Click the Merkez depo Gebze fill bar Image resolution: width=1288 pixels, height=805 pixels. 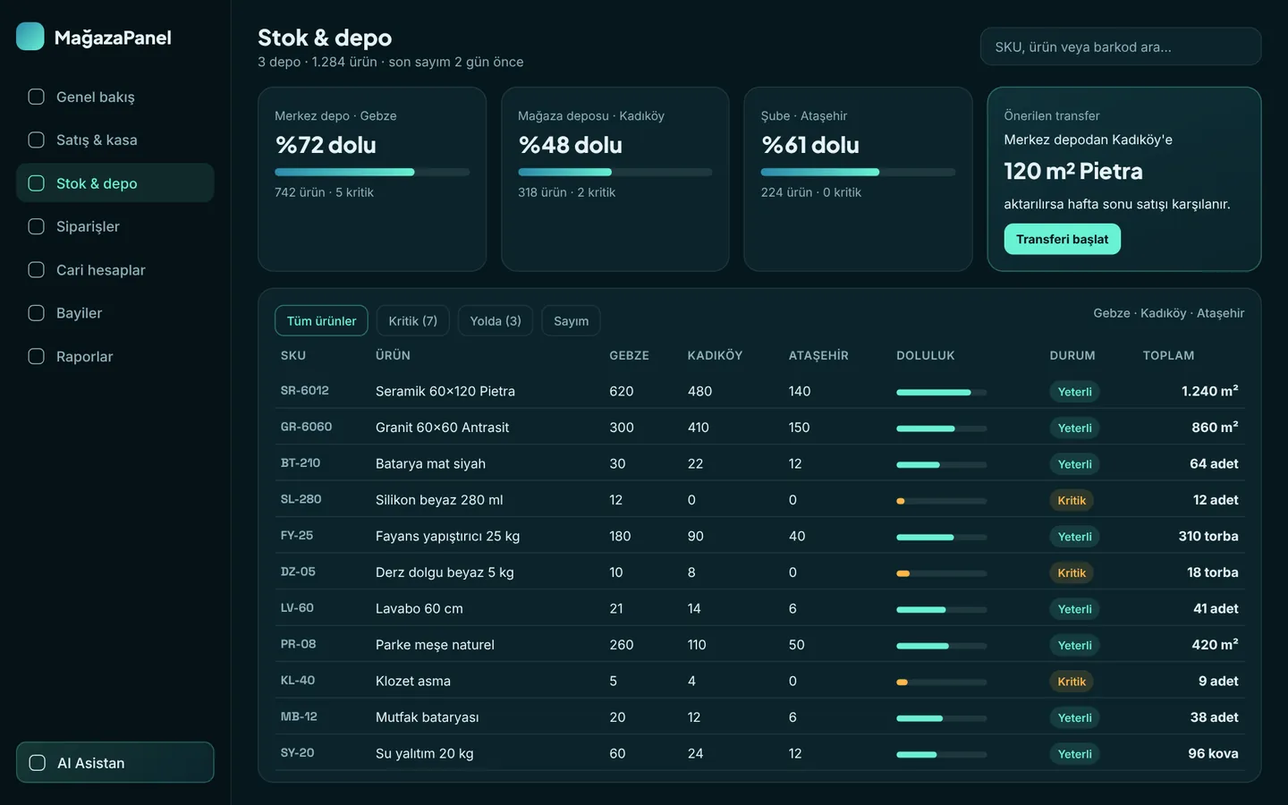coord(372,172)
